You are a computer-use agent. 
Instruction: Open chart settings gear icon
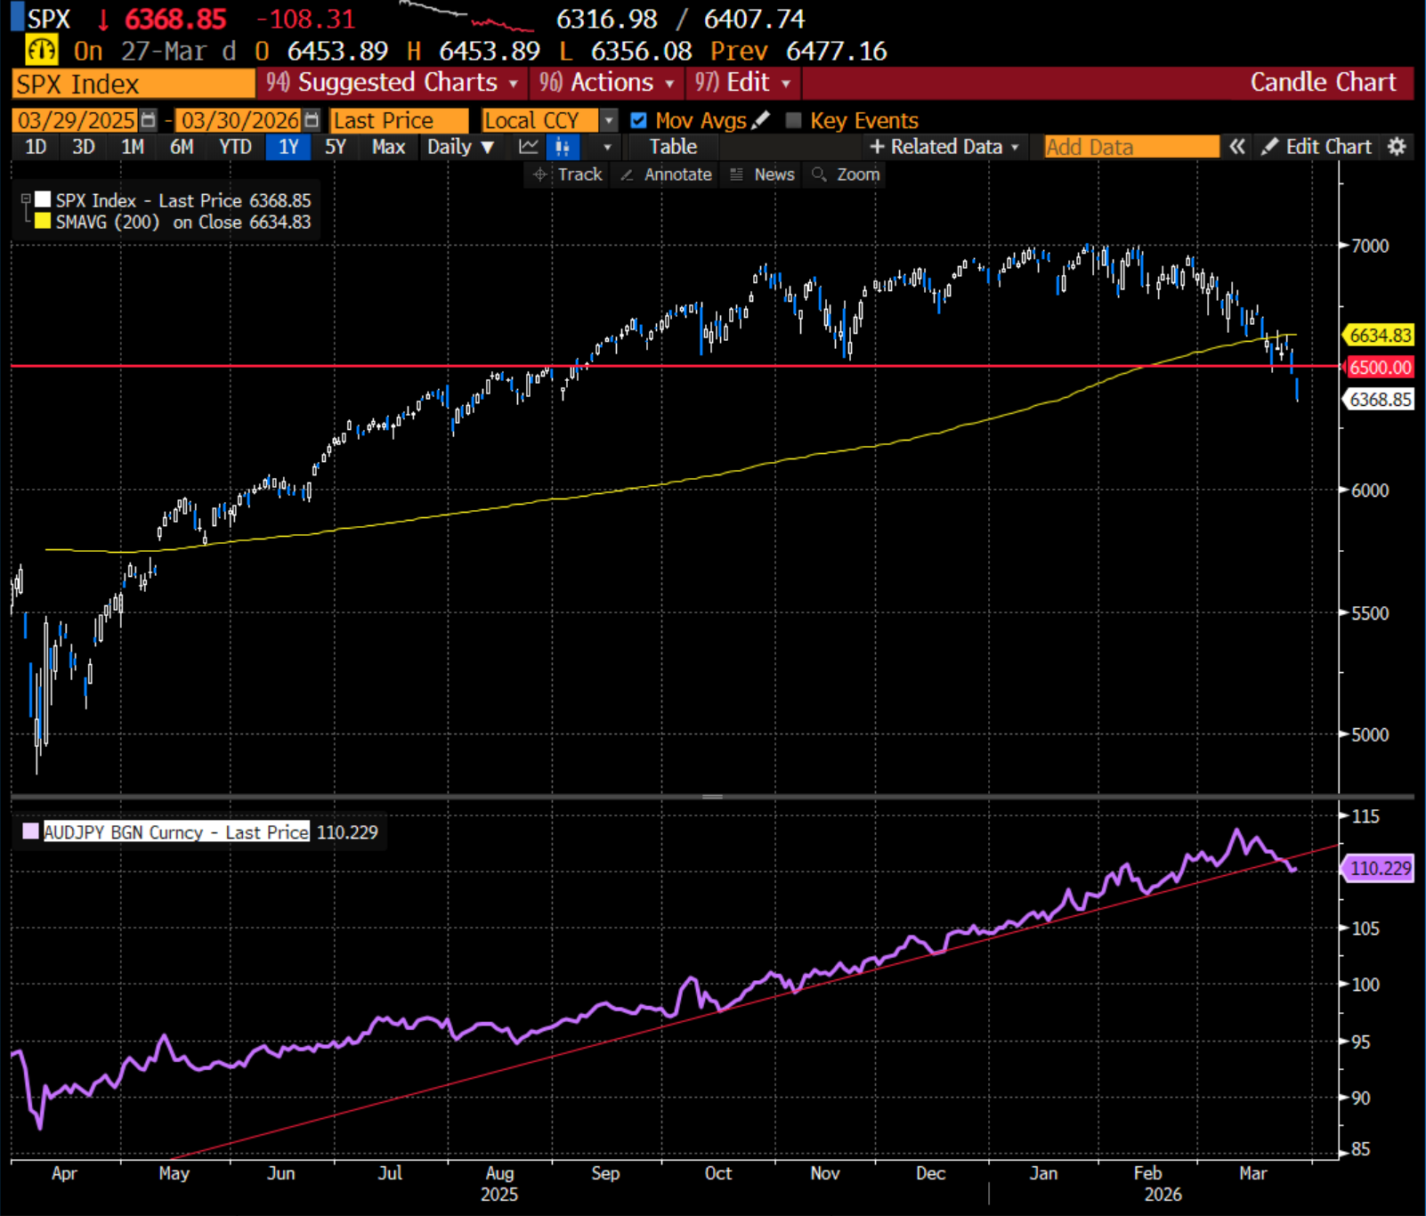click(1397, 147)
